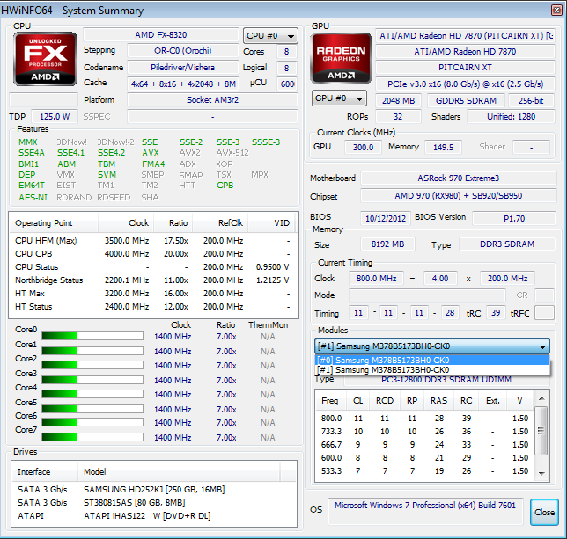Image resolution: width=567 pixels, height=539 pixels.
Task: Click the HT Max row
Action: click(152, 294)
